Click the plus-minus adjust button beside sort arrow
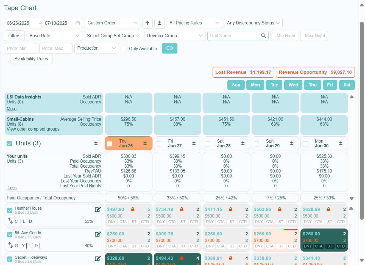Image resolution: width=365 pixels, height=265 pixels. (x=160, y=23)
